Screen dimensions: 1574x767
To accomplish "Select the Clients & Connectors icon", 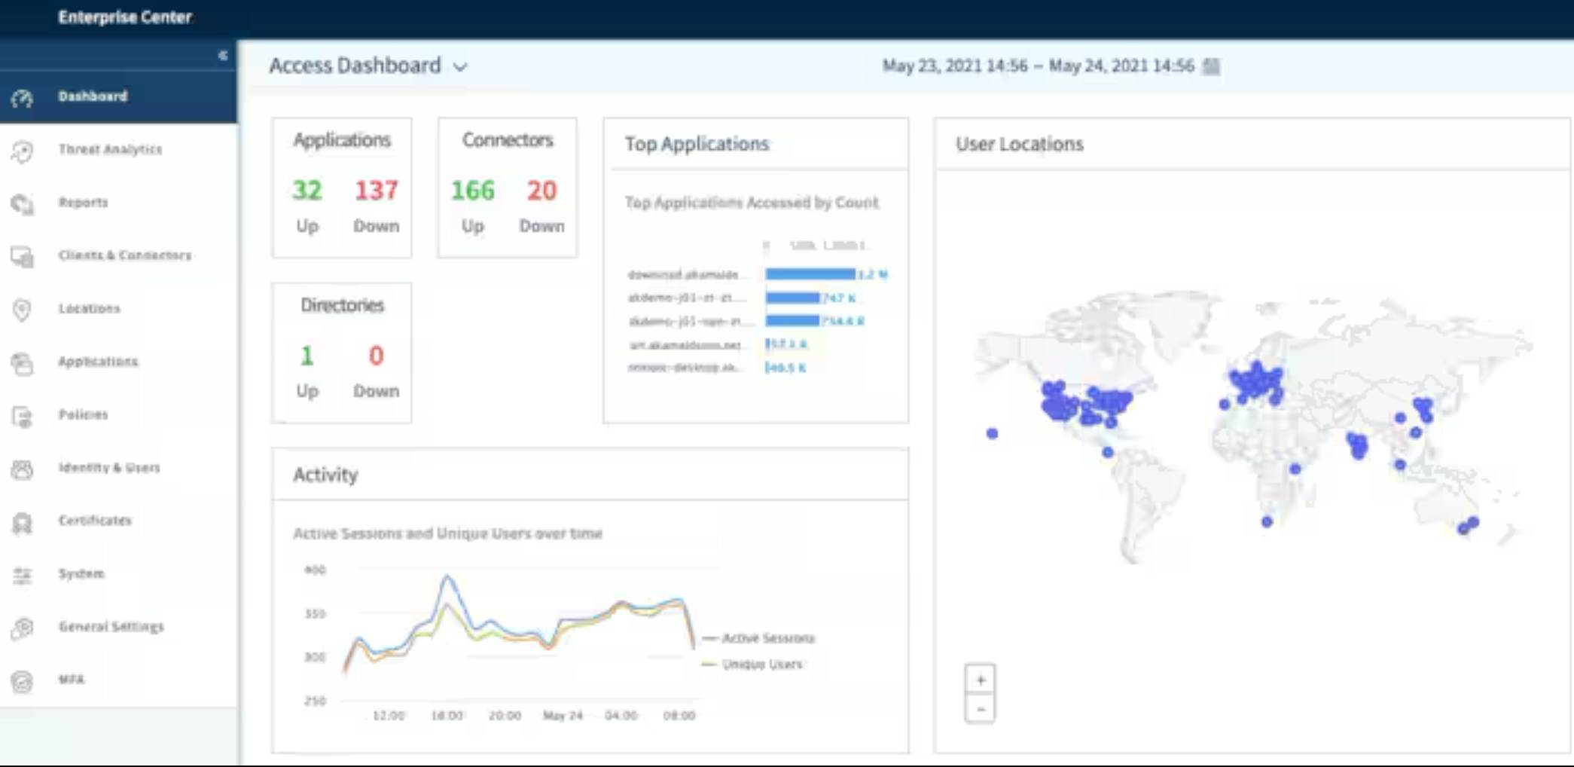I will (22, 255).
